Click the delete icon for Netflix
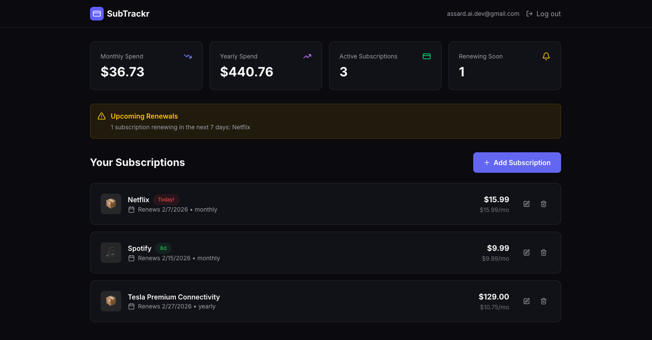652x340 pixels. [x=543, y=203]
